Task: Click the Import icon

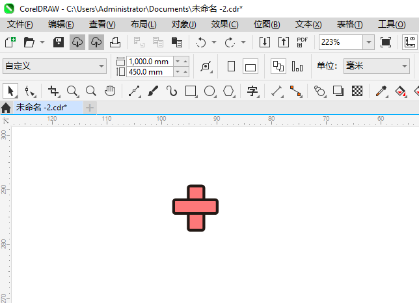Action: 265,42
